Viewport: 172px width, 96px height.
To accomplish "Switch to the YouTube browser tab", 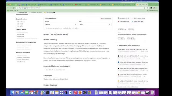I will (x=80, y=5).
